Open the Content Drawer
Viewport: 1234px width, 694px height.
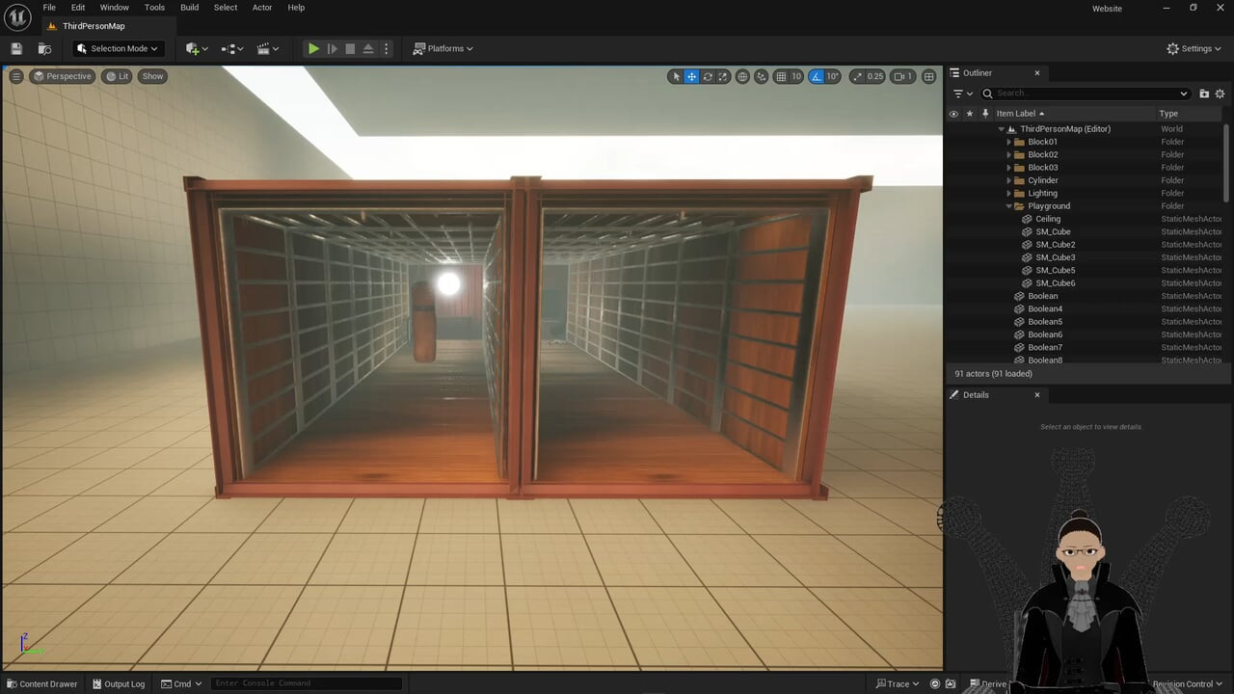42,684
